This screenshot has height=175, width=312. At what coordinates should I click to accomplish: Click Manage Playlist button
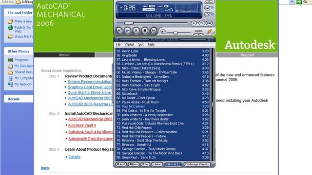pos(197,164)
